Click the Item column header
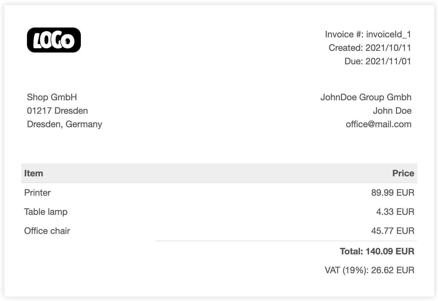Screen dimensions: 438x301 34,173
